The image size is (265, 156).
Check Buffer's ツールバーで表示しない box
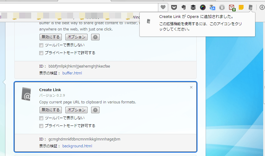pos(41,45)
